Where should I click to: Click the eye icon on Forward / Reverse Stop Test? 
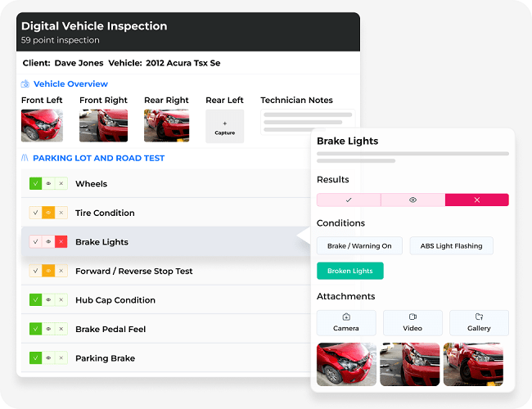point(48,271)
